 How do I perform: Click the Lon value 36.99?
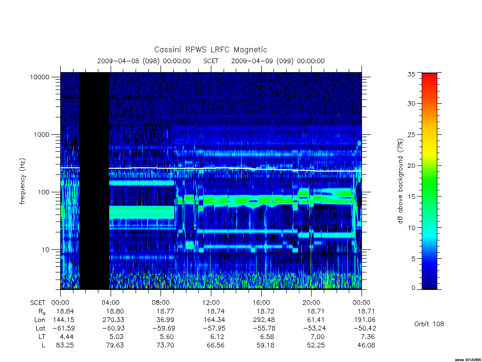[165, 320]
